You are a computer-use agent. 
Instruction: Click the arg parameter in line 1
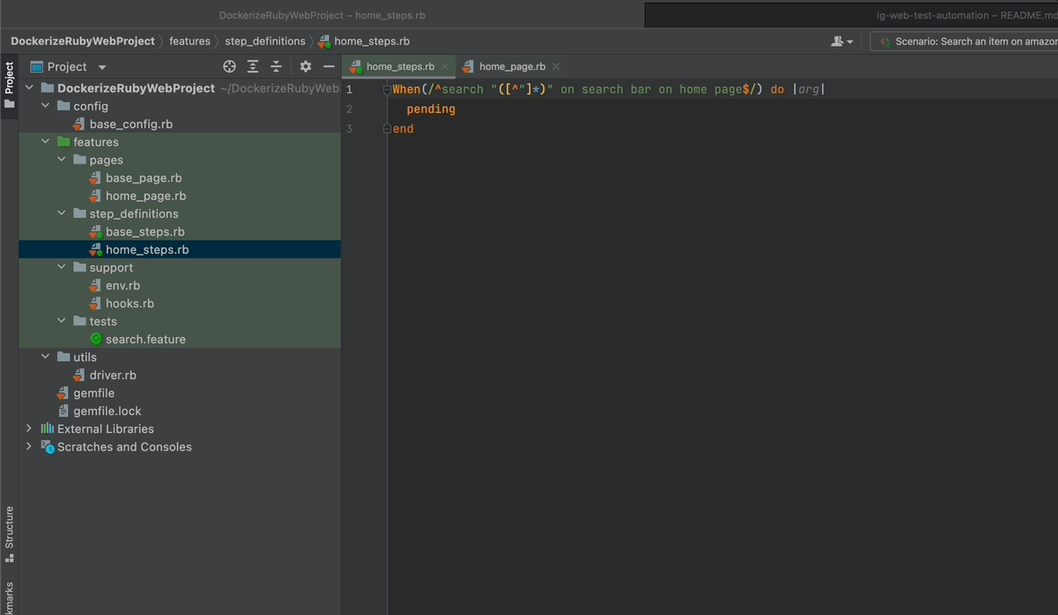(x=809, y=89)
